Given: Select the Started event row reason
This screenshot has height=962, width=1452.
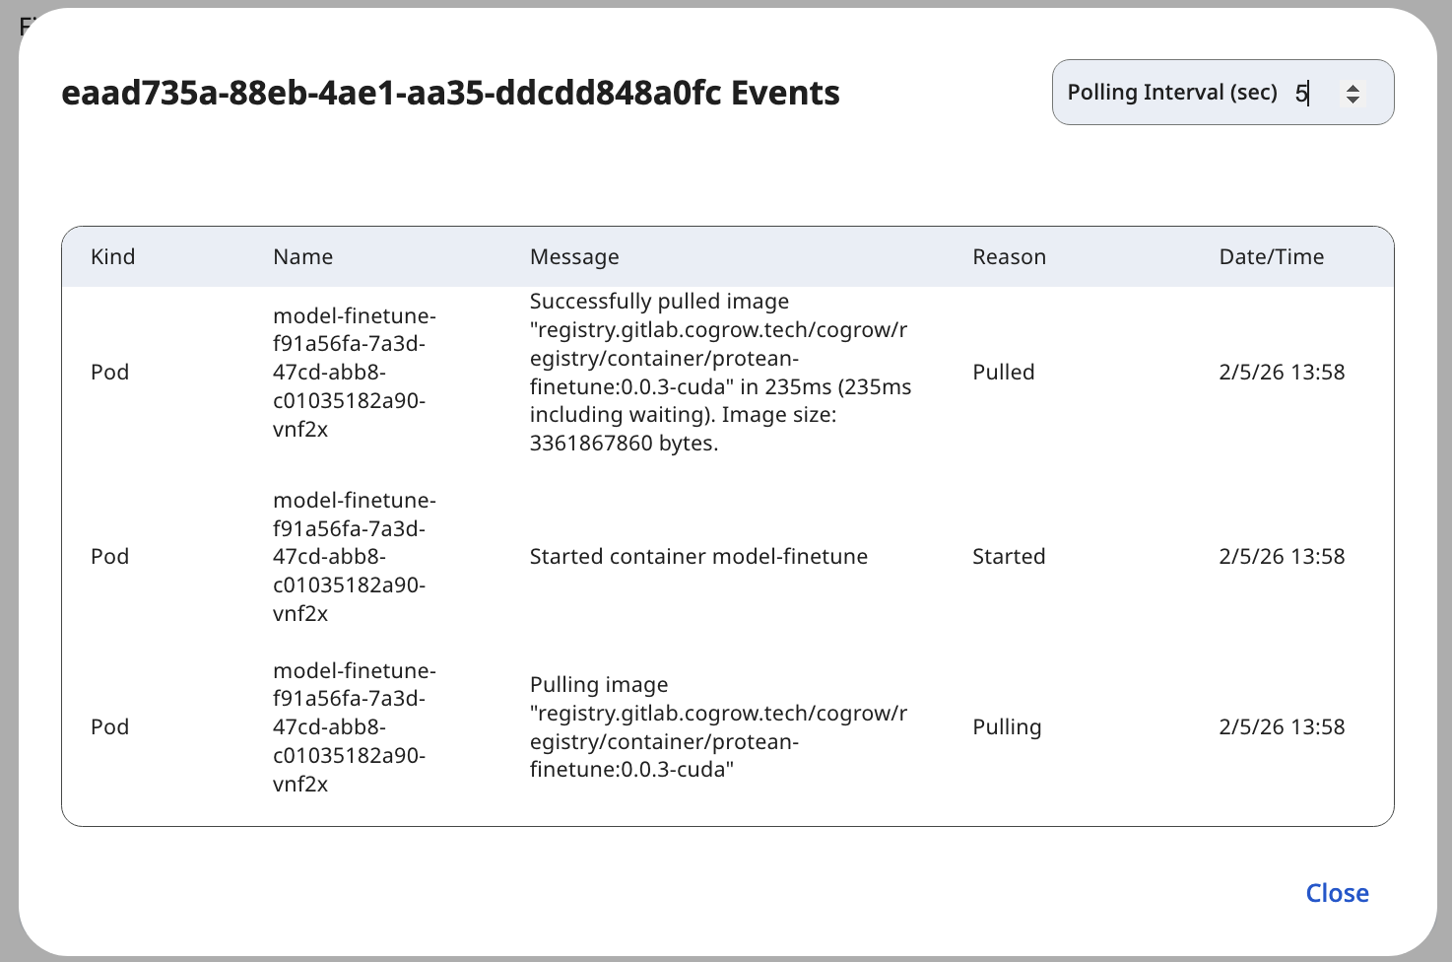Looking at the screenshot, I should coord(1008,557).
